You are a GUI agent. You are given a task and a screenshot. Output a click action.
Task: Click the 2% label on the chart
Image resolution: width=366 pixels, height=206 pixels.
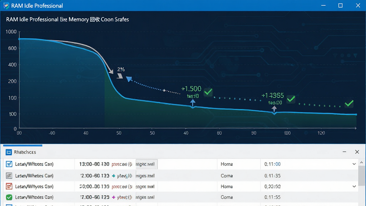point(121,69)
